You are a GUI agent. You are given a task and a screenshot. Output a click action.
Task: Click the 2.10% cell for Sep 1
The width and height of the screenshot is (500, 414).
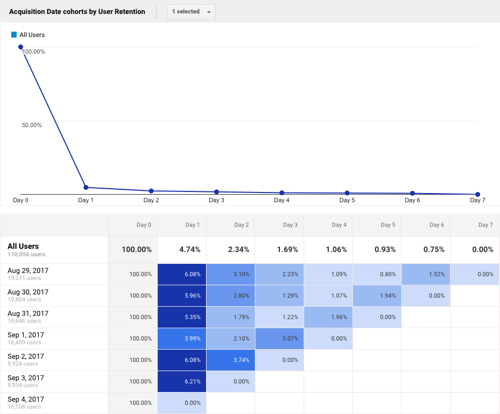click(231, 338)
